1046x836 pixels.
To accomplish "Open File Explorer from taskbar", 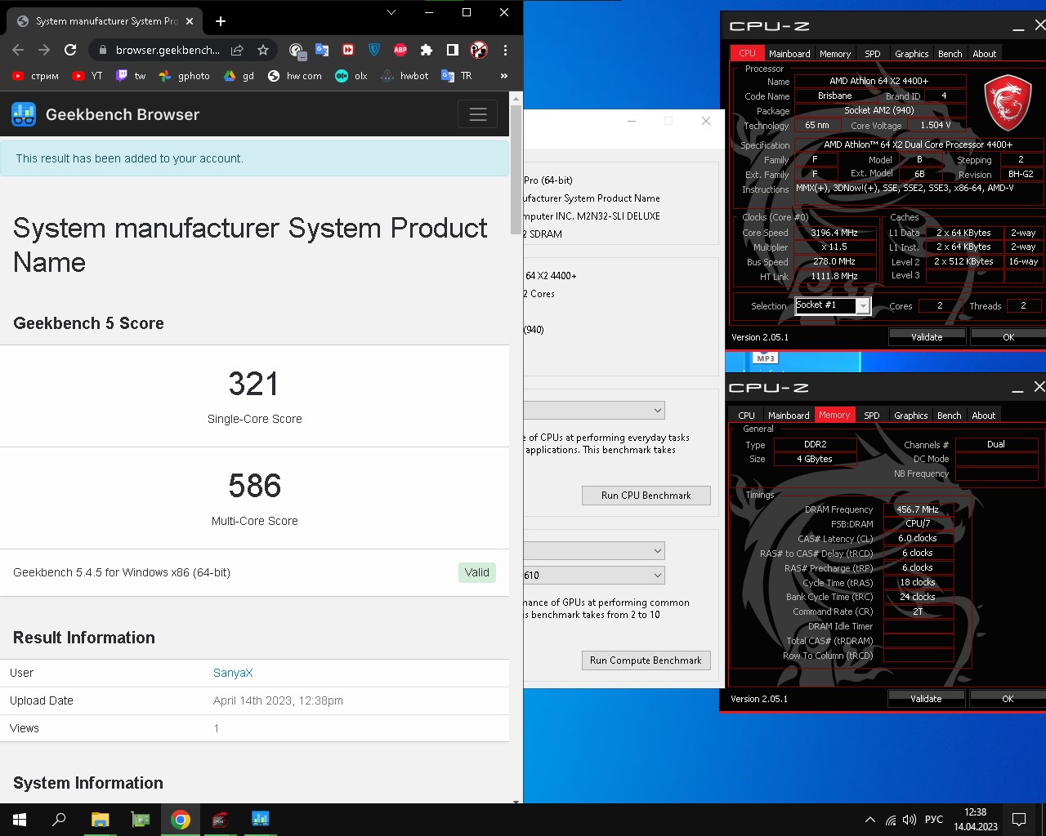I will coord(100,820).
